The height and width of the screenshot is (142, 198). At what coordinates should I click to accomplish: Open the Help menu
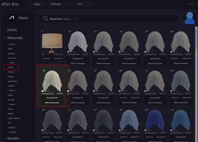(37, 4)
